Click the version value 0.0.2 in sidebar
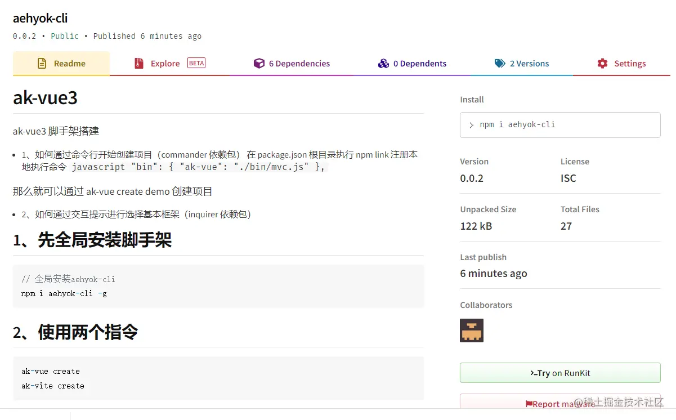The width and height of the screenshot is (676, 420). point(472,178)
